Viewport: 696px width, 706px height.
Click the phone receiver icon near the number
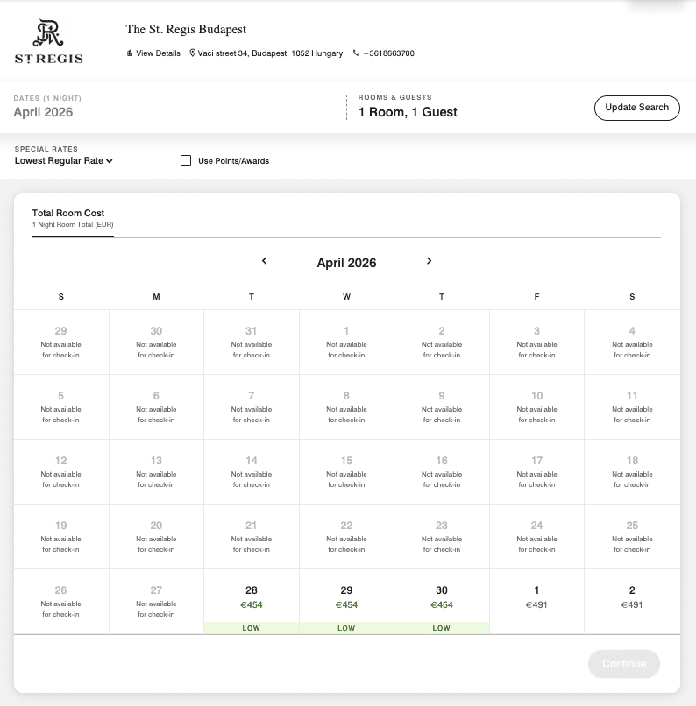[x=356, y=53]
